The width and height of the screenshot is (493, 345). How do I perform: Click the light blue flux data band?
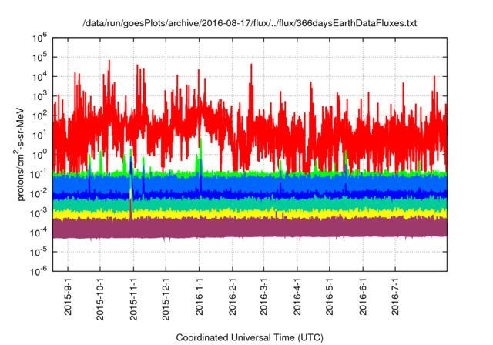[x=250, y=183]
